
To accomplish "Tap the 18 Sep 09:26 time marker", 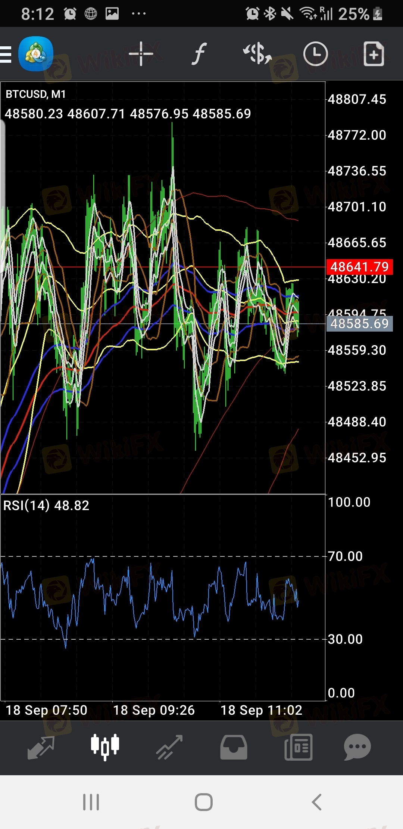I will click(x=154, y=710).
